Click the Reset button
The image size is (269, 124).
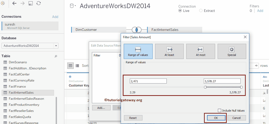(133, 118)
